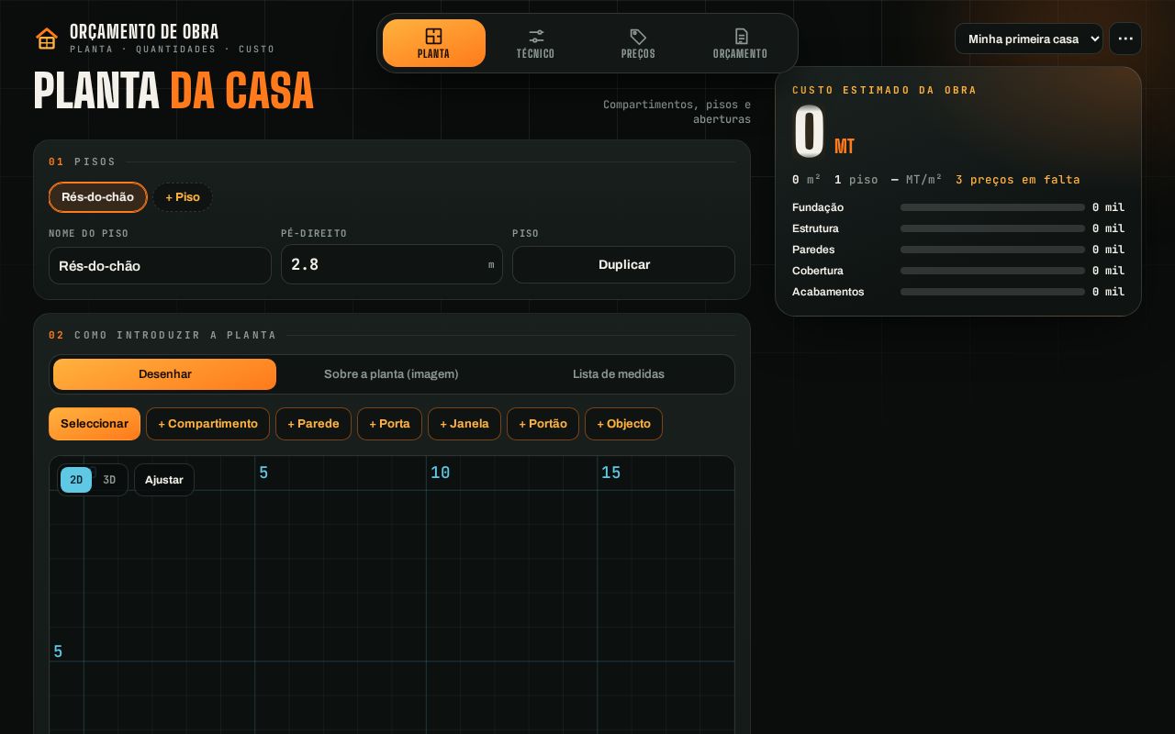The width and height of the screenshot is (1175, 734).
Task: Click the Paredes cost row label
Action: [x=813, y=250]
